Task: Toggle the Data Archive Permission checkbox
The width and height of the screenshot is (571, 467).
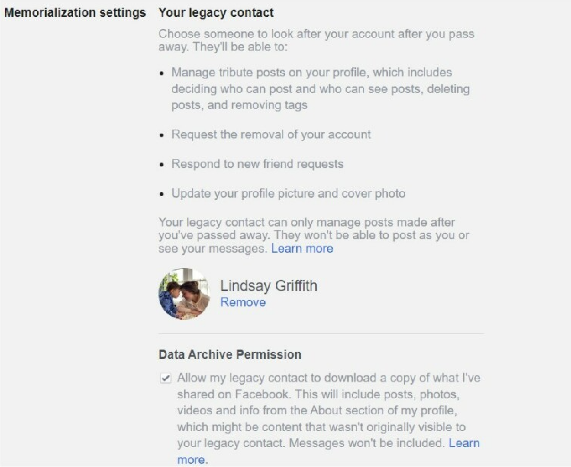Action: coord(165,378)
